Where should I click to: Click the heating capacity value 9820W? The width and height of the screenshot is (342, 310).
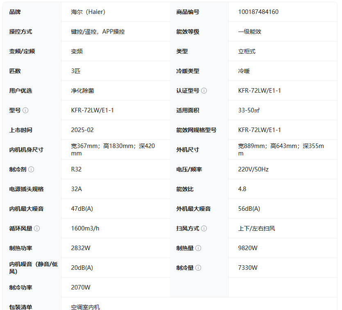pos(248,248)
